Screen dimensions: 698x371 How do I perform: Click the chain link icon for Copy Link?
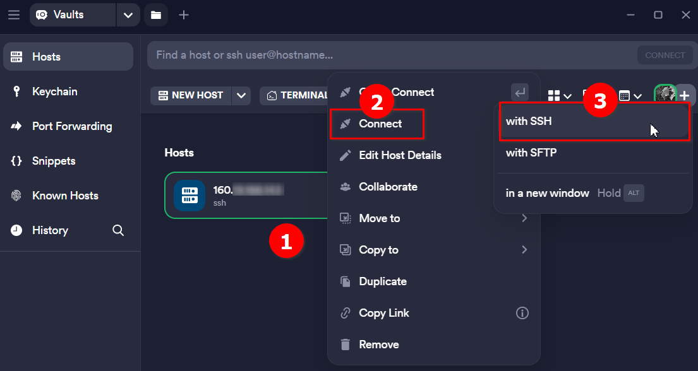(x=345, y=313)
